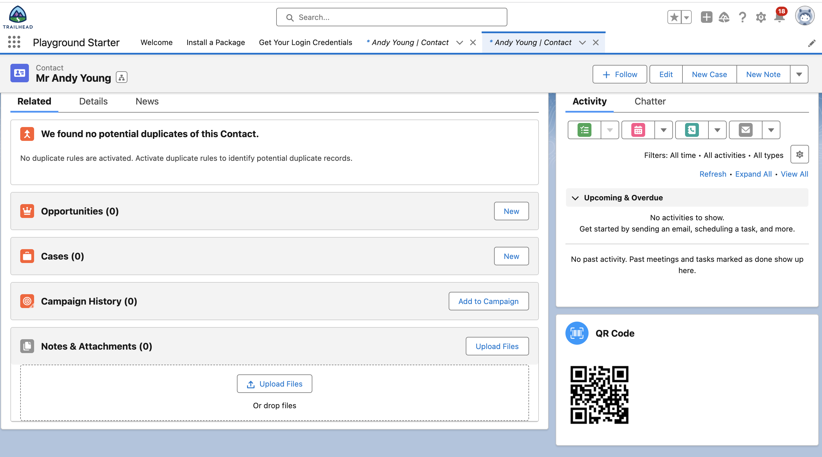The height and width of the screenshot is (457, 822).
Task: Click the Contact record icon
Action: click(x=19, y=73)
